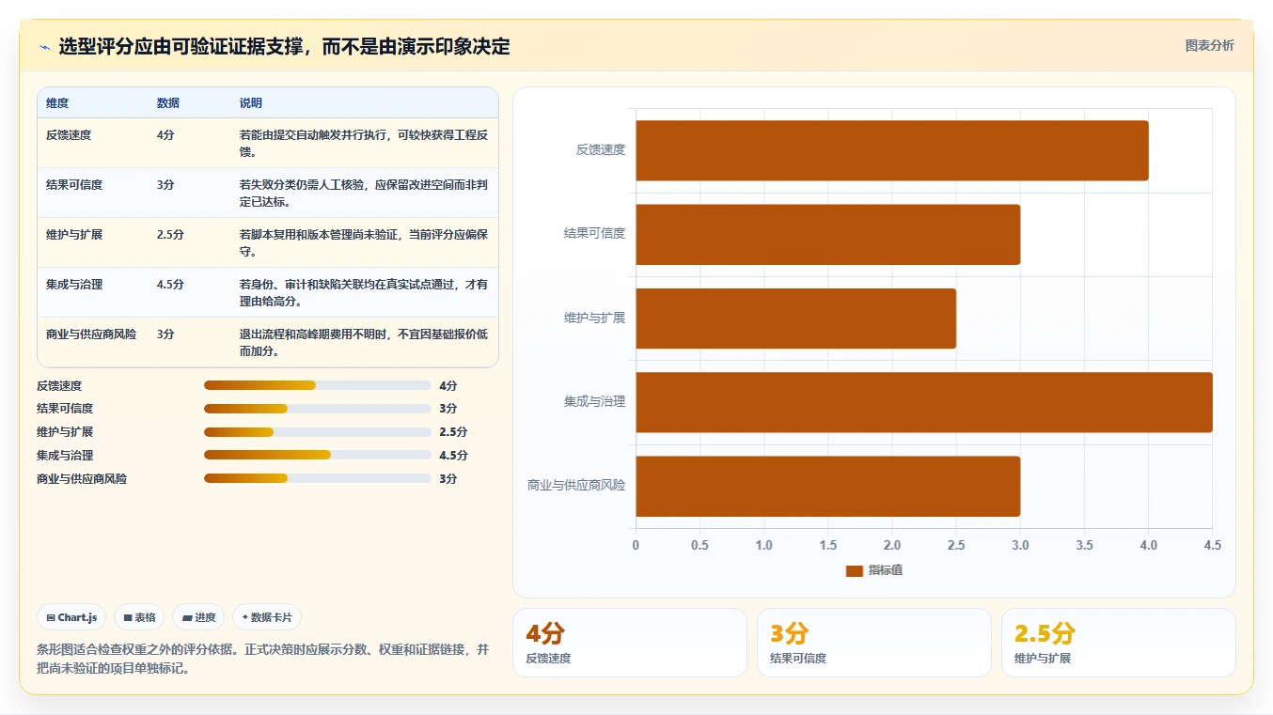Open the 4分 反馈速度 data card
The height and width of the screenshot is (715, 1273).
click(630, 643)
